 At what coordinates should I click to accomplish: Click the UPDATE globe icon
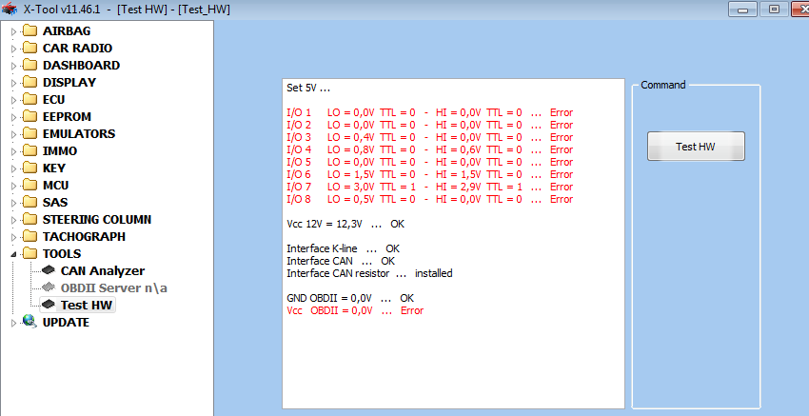click(x=29, y=322)
